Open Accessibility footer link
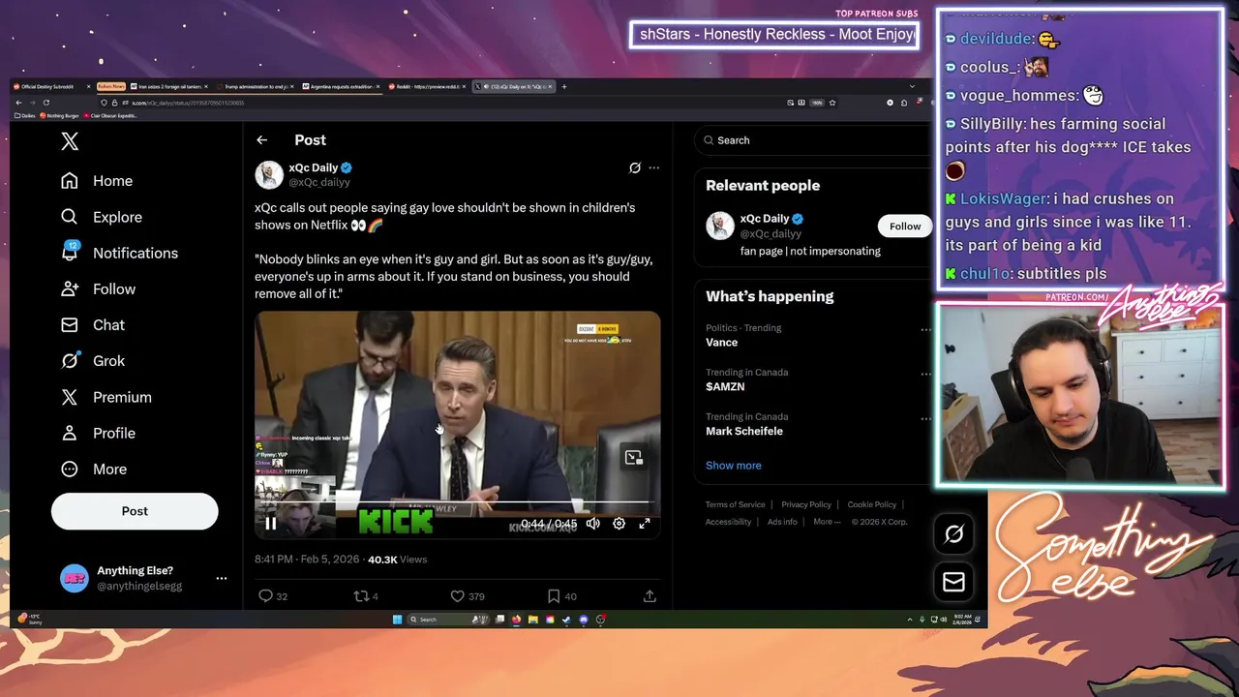This screenshot has width=1239, height=697. 728,522
